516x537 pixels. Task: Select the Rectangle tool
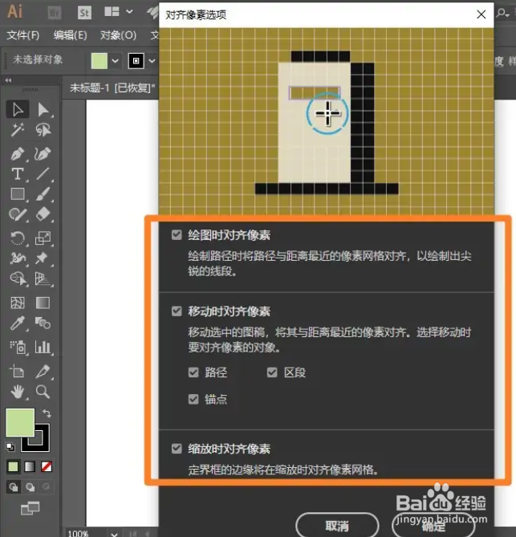click(x=18, y=193)
